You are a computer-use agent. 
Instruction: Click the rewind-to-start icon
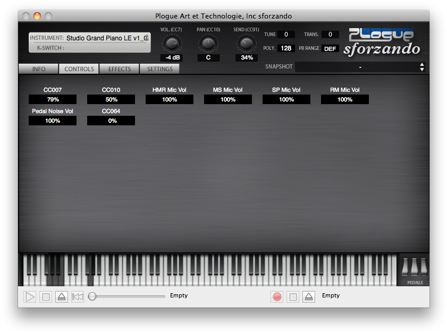click(77, 297)
